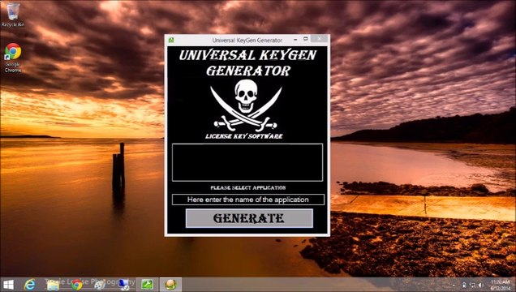Screen dimensions: 516x292
Task: Open Chrome from the taskbar
Action: pyautogui.click(x=76, y=285)
